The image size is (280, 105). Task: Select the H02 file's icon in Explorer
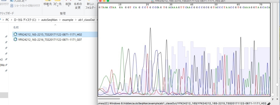(15, 34)
